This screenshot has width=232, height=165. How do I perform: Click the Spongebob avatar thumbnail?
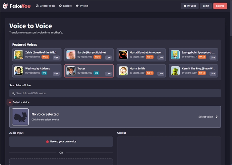[x=175, y=55]
